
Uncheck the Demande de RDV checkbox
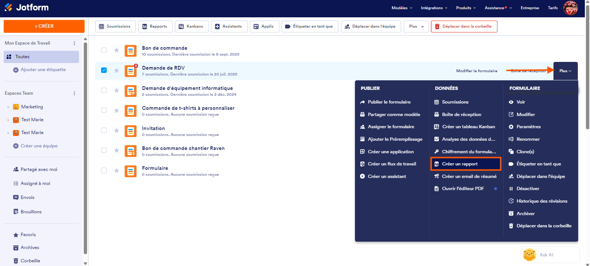pyautogui.click(x=104, y=70)
